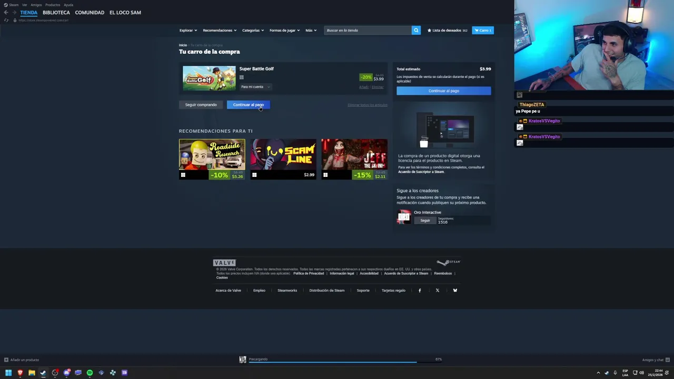The height and width of the screenshot is (379, 674).
Task: Switch to the COMUNIDAD tab
Action: pyautogui.click(x=90, y=12)
